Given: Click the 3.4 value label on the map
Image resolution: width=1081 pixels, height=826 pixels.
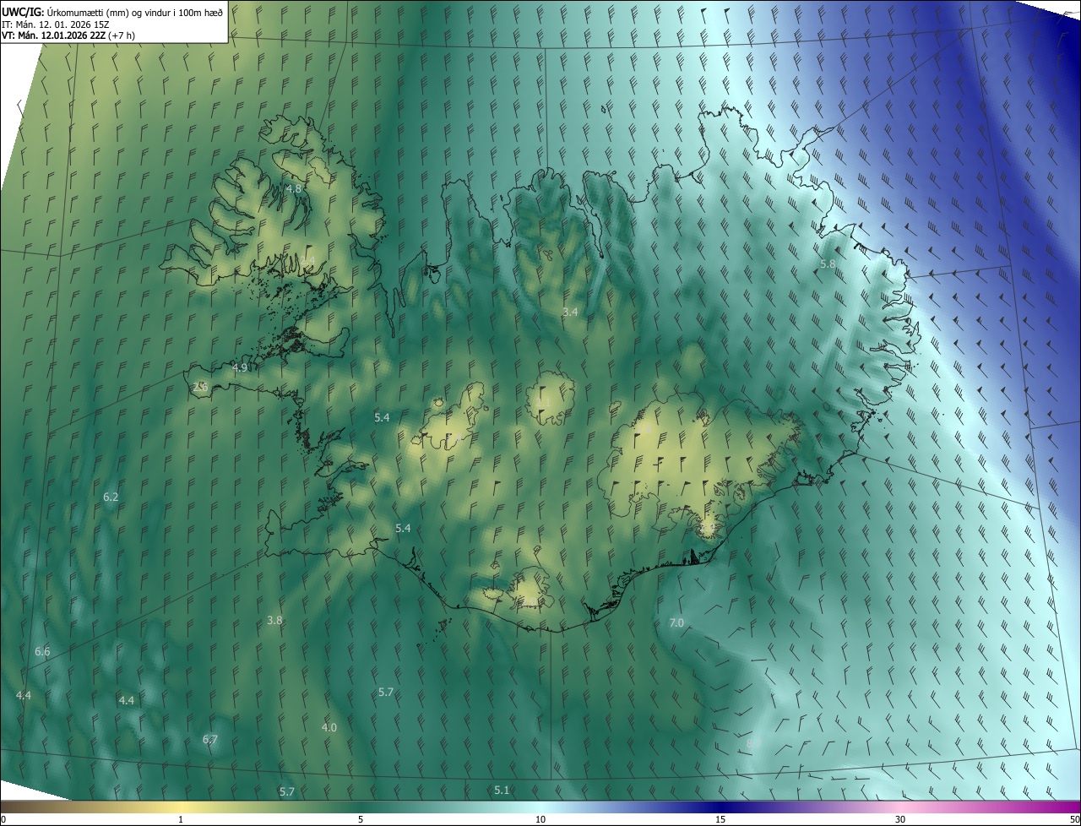Looking at the screenshot, I should [570, 312].
